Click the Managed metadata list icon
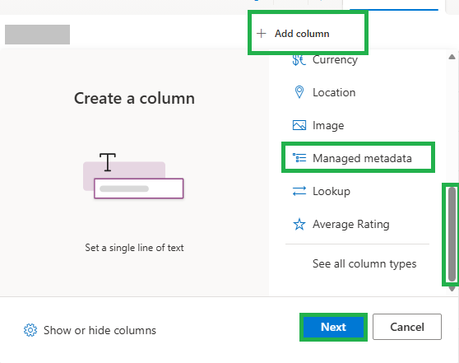The height and width of the screenshot is (363, 459). pos(299,157)
